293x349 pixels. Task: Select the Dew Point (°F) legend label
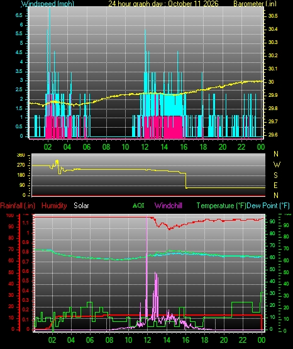(268, 206)
